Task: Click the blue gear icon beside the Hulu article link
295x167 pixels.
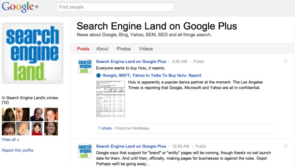Action: pos(99,76)
